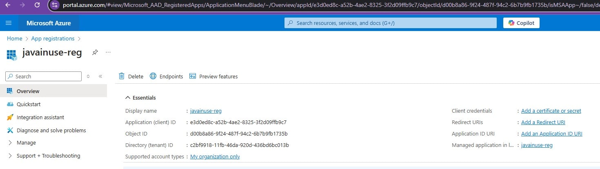Open the javainuse-reg display name link
Viewport: 600px width, 169px height.
206,111
